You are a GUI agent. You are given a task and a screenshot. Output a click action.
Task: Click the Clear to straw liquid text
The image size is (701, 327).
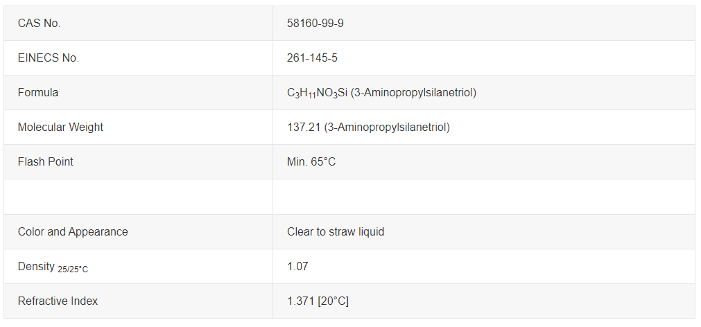[x=336, y=231]
